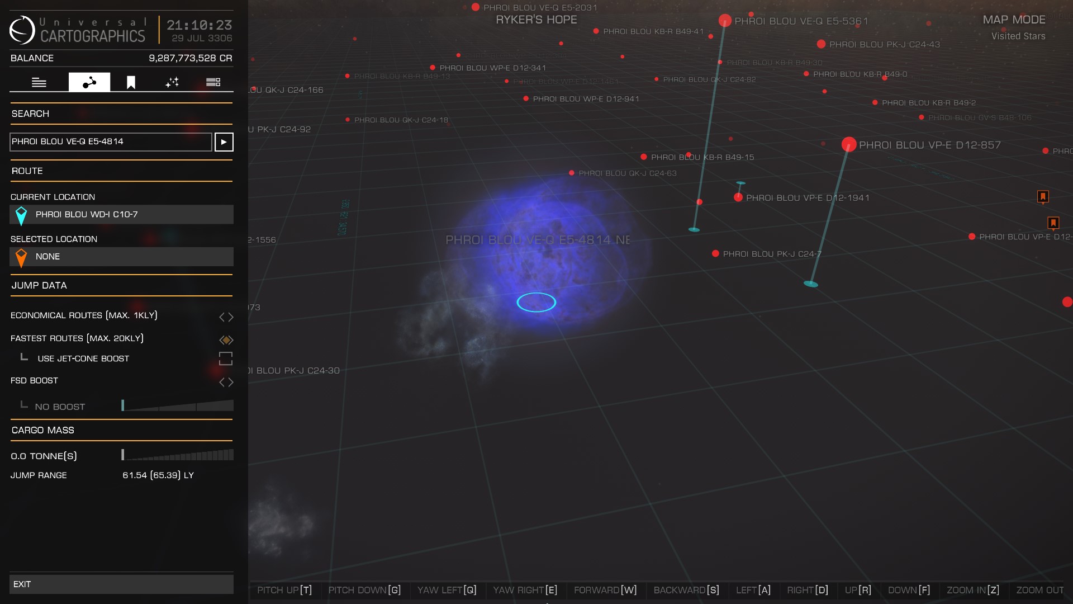This screenshot has height=604, width=1073.
Task: Toggle the Use Jet-Cone Boost checkbox
Action: tap(226, 358)
